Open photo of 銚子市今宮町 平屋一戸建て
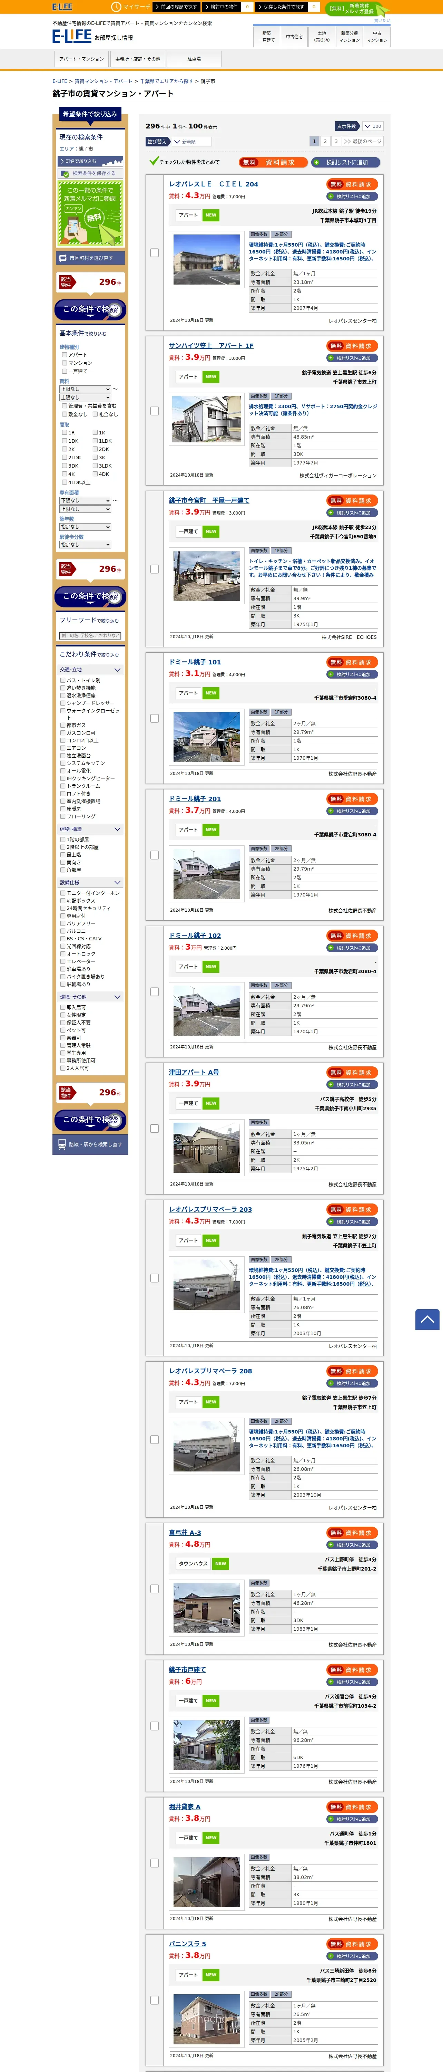 pyautogui.click(x=207, y=576)
